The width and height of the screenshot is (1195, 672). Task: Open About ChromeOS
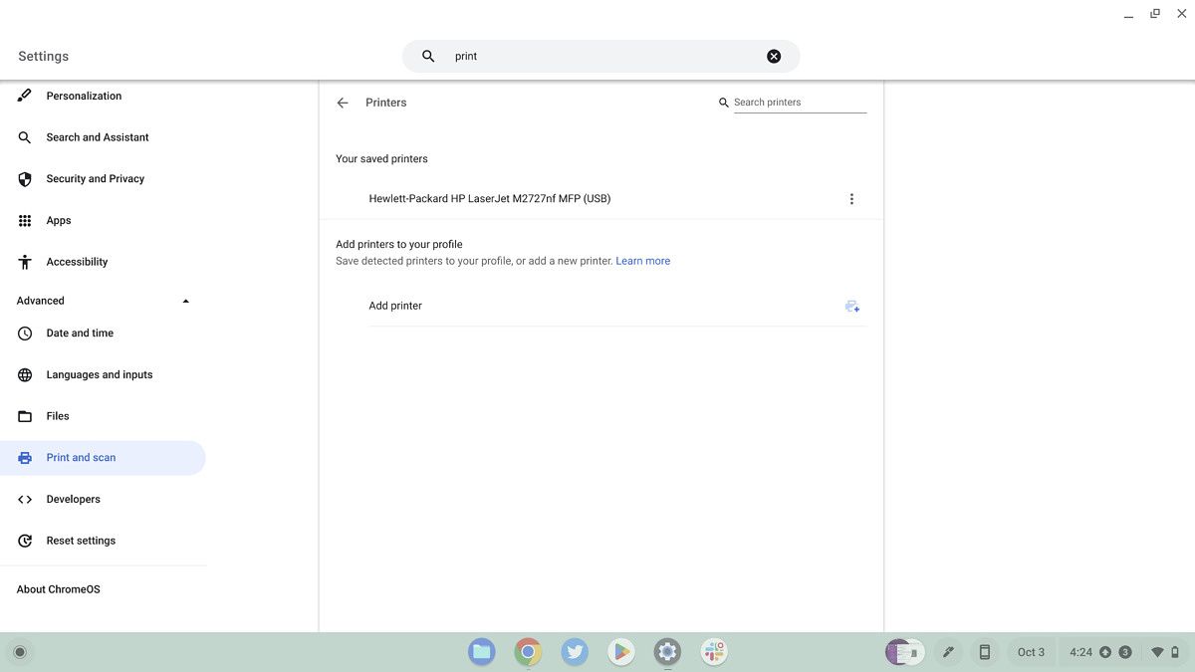[58, 588]
